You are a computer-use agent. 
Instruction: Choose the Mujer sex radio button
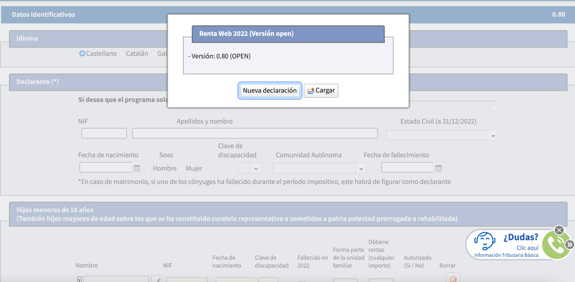click(182, 168)
